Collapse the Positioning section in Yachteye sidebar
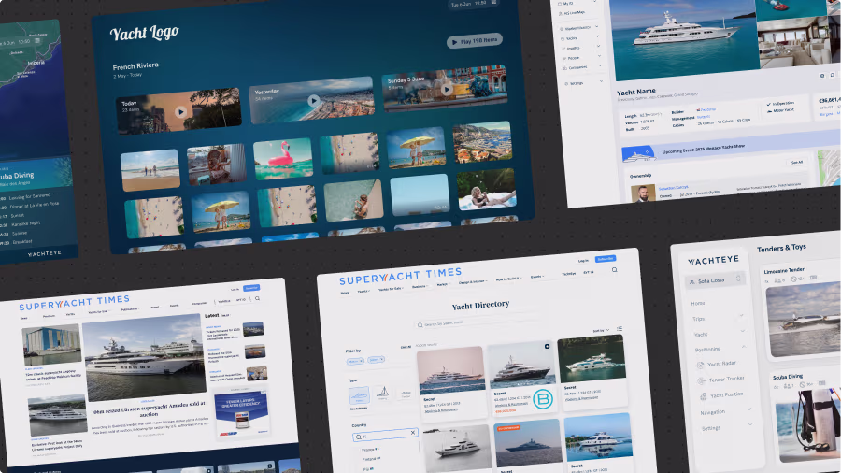Image resolution: width=841 pixels, height=473 pixels. (x=742, y=349)
